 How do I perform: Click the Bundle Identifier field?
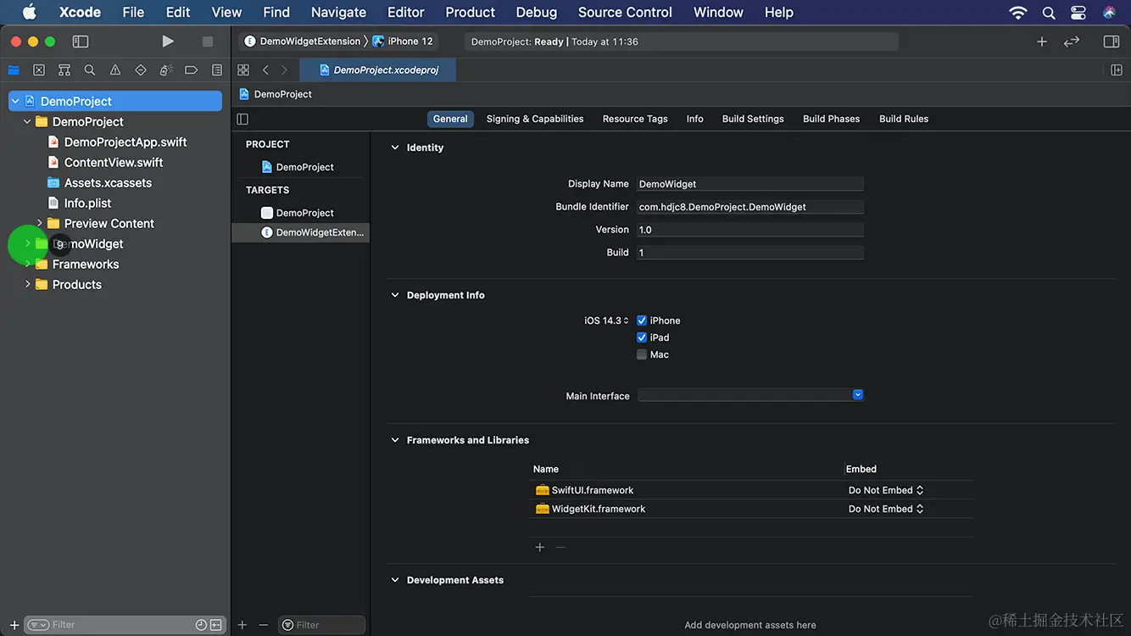750,207
